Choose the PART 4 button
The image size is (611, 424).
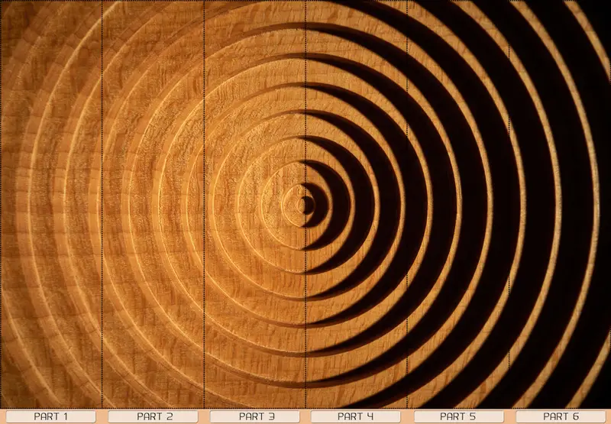pyautogui.click(x=355, y=416)
